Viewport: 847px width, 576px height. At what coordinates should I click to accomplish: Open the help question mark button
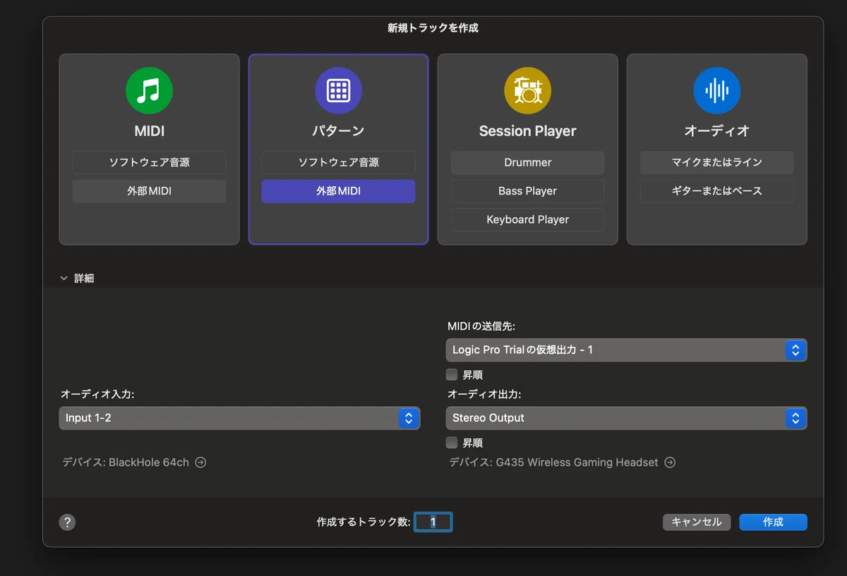[x=67, y=522]
